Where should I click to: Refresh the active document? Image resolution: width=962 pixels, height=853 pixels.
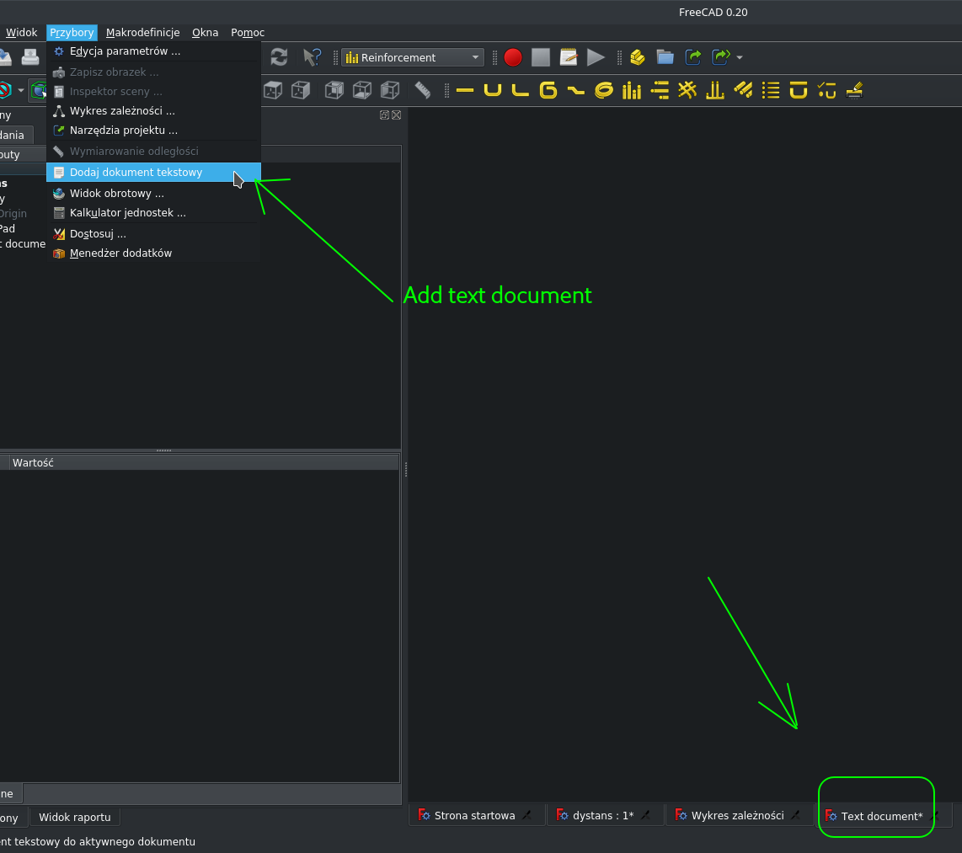click(x=278, y=57)
